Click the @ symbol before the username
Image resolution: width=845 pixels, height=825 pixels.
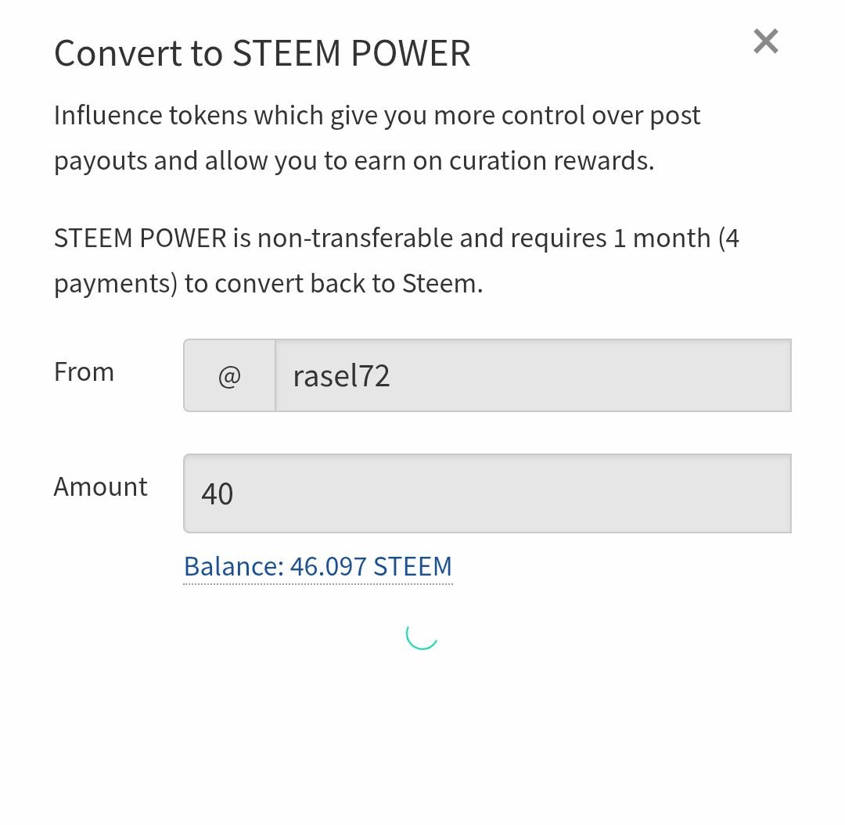[229, 376]
